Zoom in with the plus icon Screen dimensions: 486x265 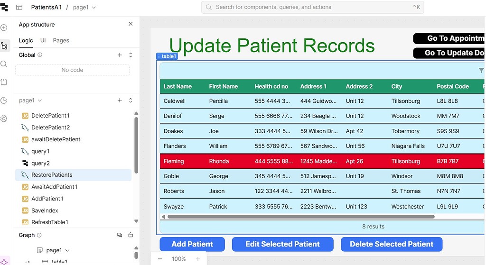[197, 259]
